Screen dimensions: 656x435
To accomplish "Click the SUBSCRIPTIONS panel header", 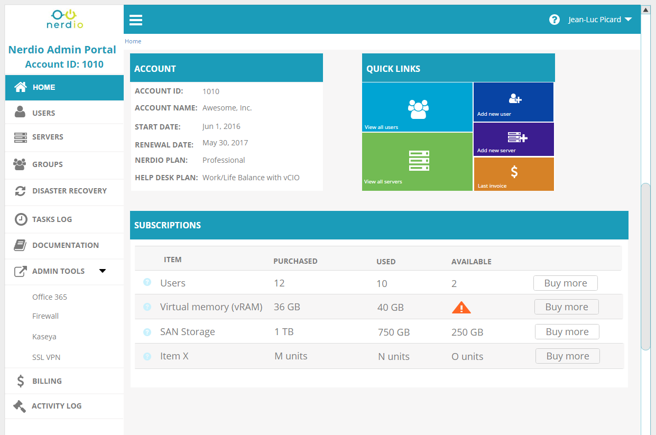I will coord(379,225).
